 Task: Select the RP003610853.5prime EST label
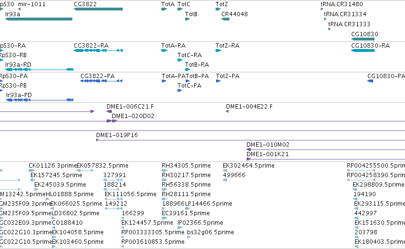click(153, 242)
